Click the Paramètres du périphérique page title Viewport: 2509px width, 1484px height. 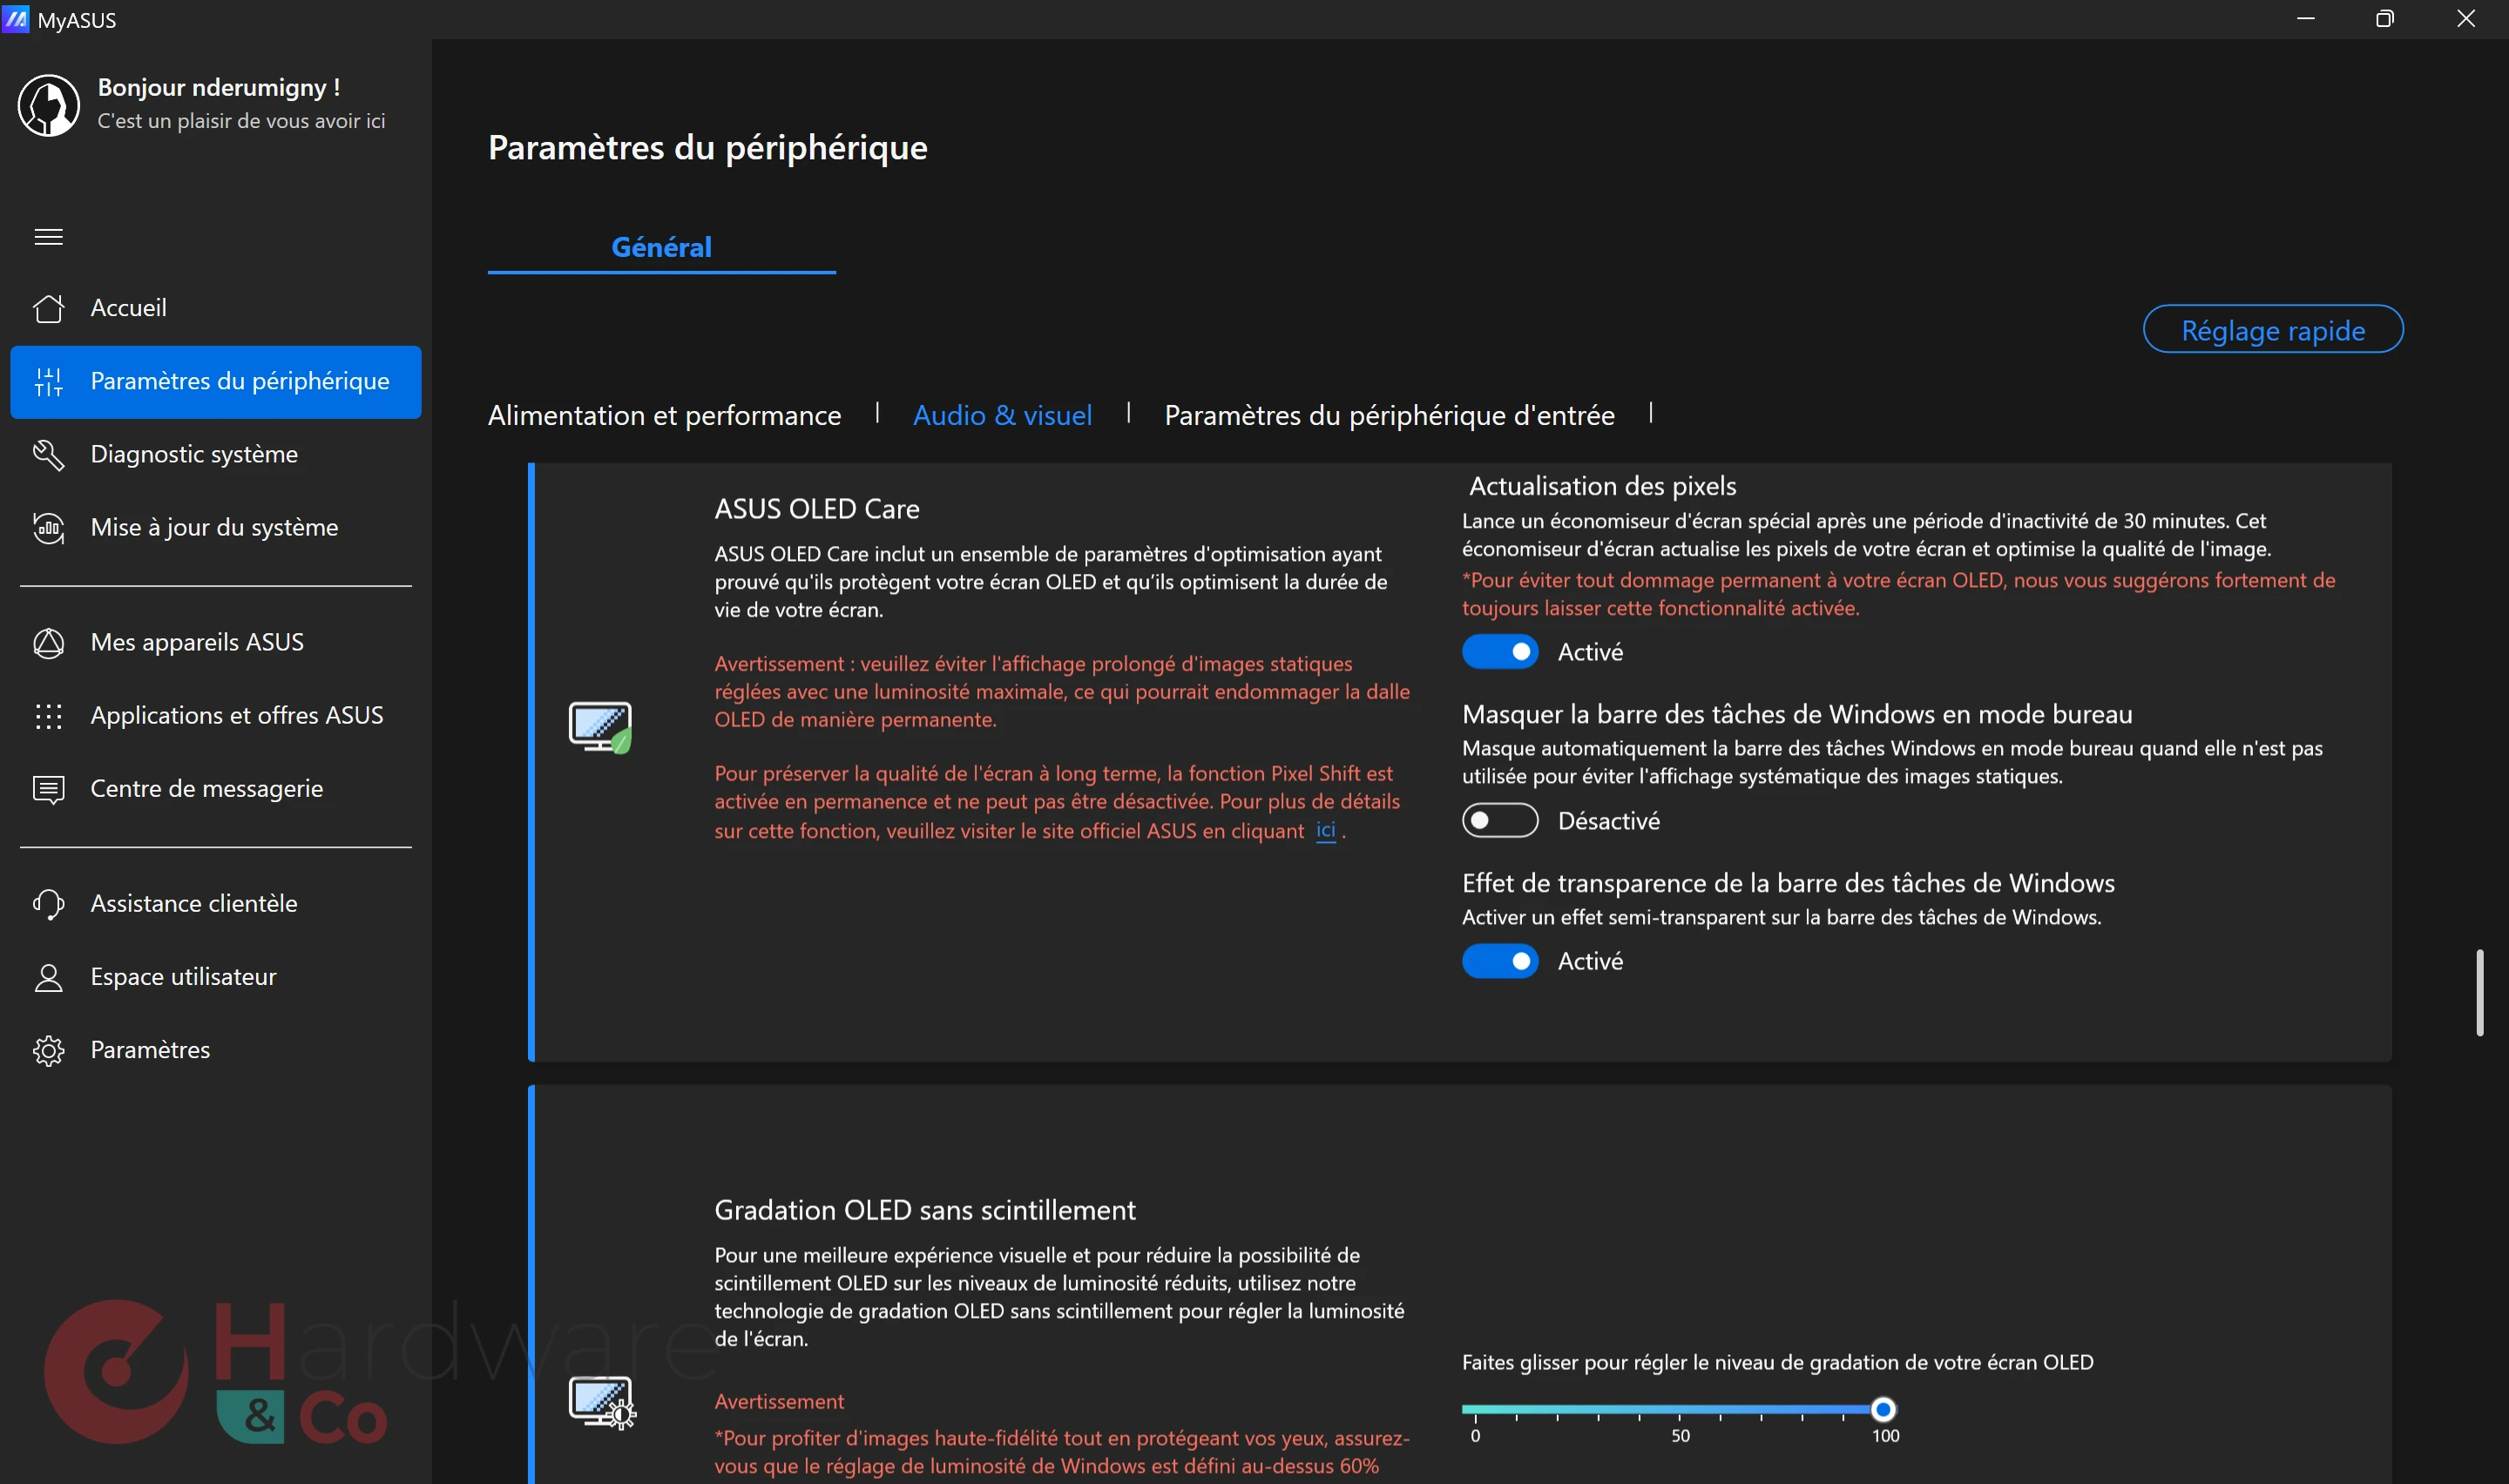tap(707, 148)
